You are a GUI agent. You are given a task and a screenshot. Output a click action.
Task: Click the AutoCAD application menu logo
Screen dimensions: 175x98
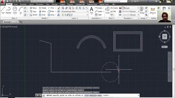pyautogui.click(x=2, y=2)
